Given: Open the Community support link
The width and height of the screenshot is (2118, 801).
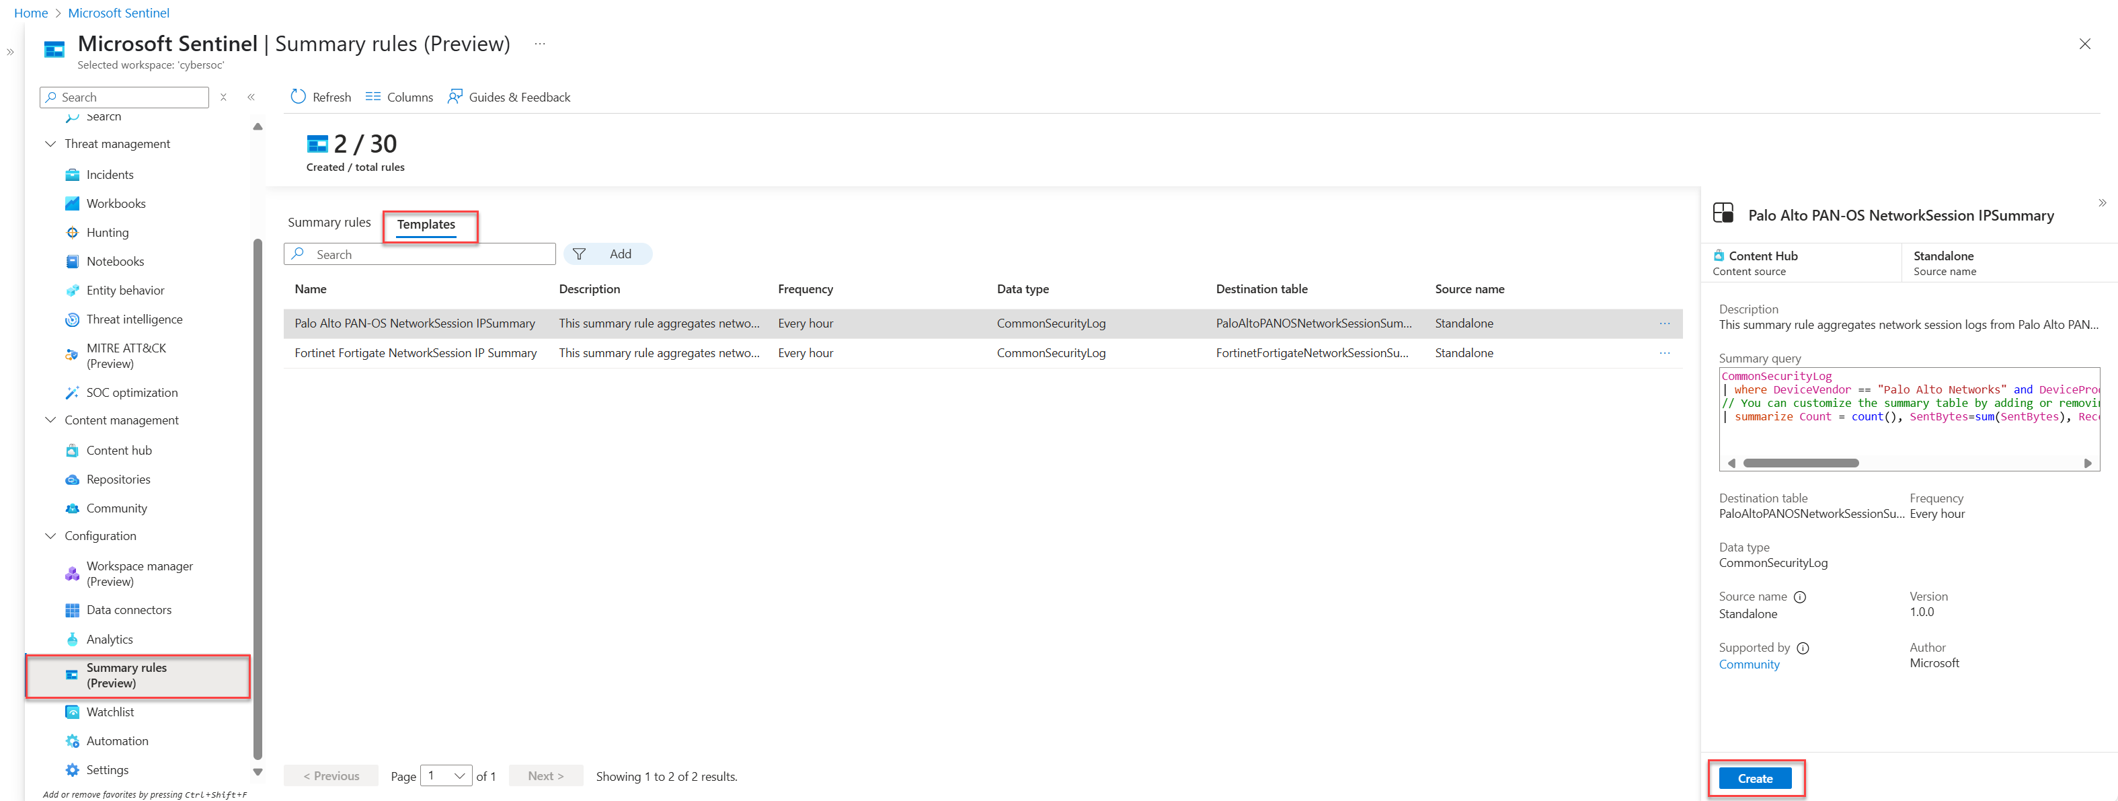Looking at the screenshot, I should (1748, 664).
